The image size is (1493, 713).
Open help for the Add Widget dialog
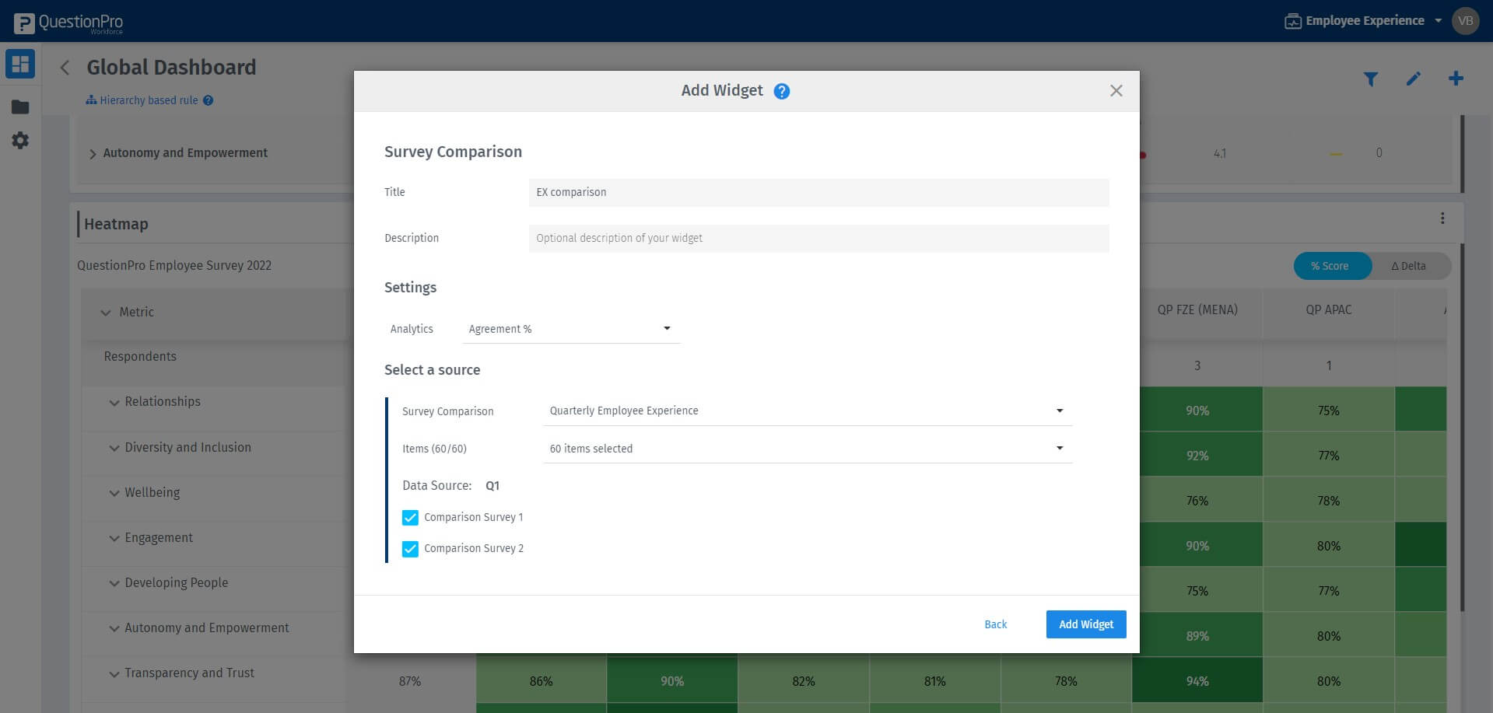[780, 91]
